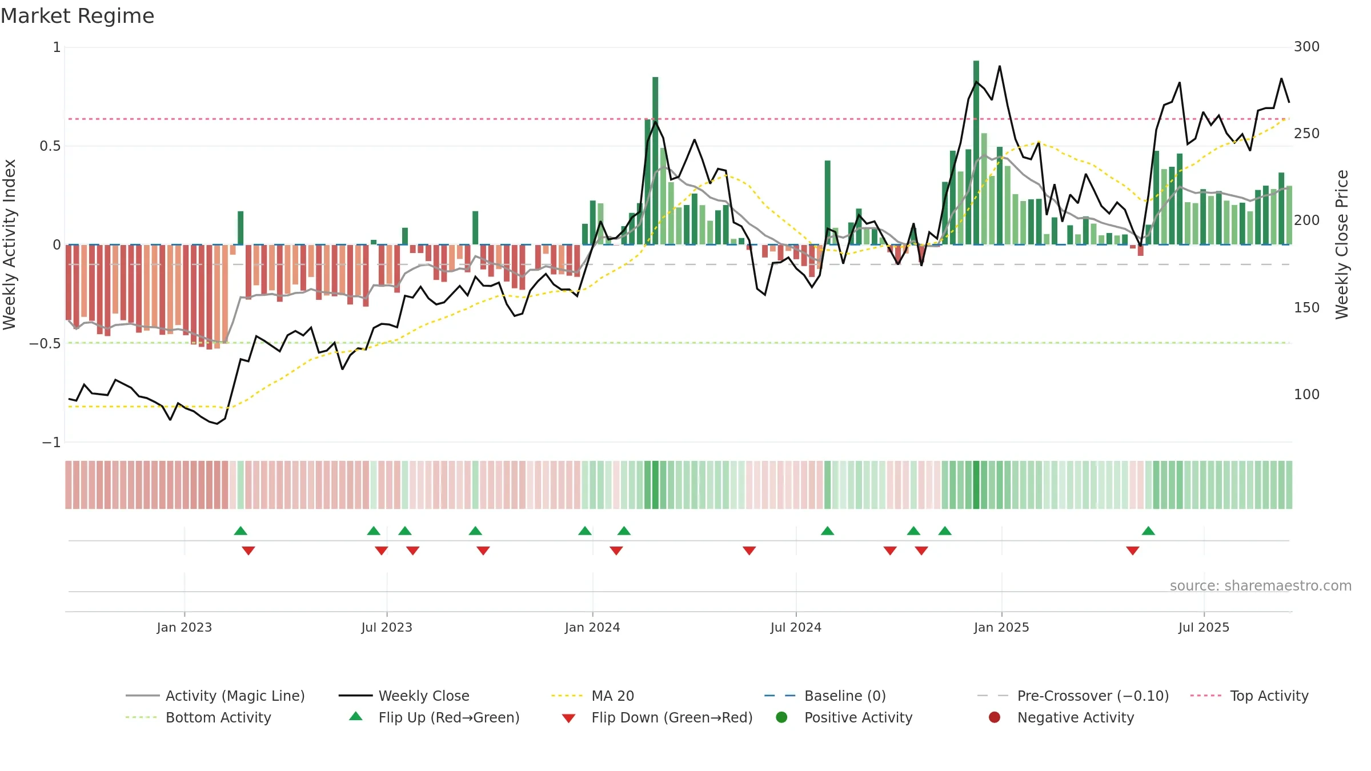
Task: Click the last green flip-up triangle before Jul 2025
Action: tap(1148, 531)
